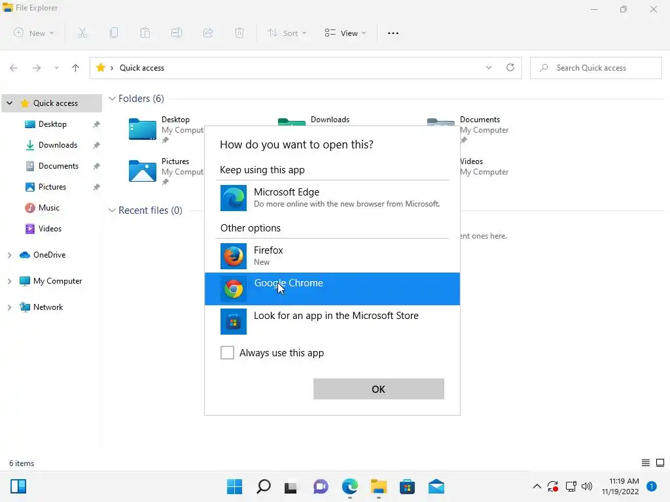
Task: Open the Windows Start button on the taskbar
Action: (234, 486)
